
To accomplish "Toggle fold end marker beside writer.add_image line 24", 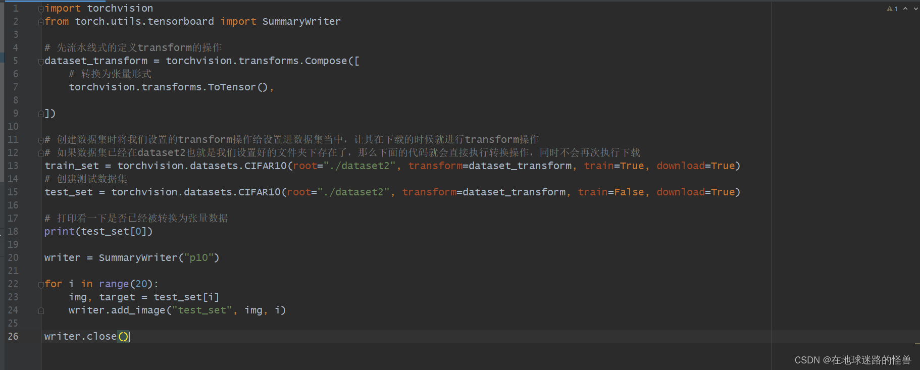I will 41,310.
